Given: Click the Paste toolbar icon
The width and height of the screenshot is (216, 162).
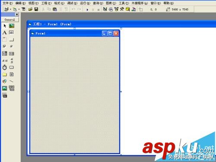Looking at the screenshot, I should [55, 10].
